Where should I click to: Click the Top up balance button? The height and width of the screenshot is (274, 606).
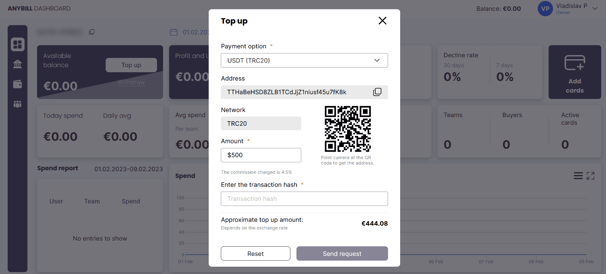click(x=131, y=65)
